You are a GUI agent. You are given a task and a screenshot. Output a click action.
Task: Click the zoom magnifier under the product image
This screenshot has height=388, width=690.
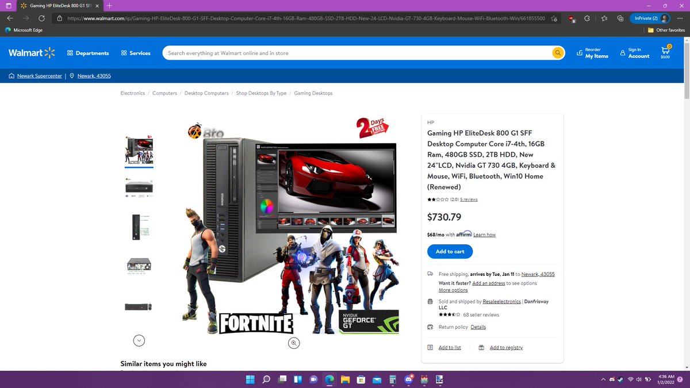[x=294, y=343]
